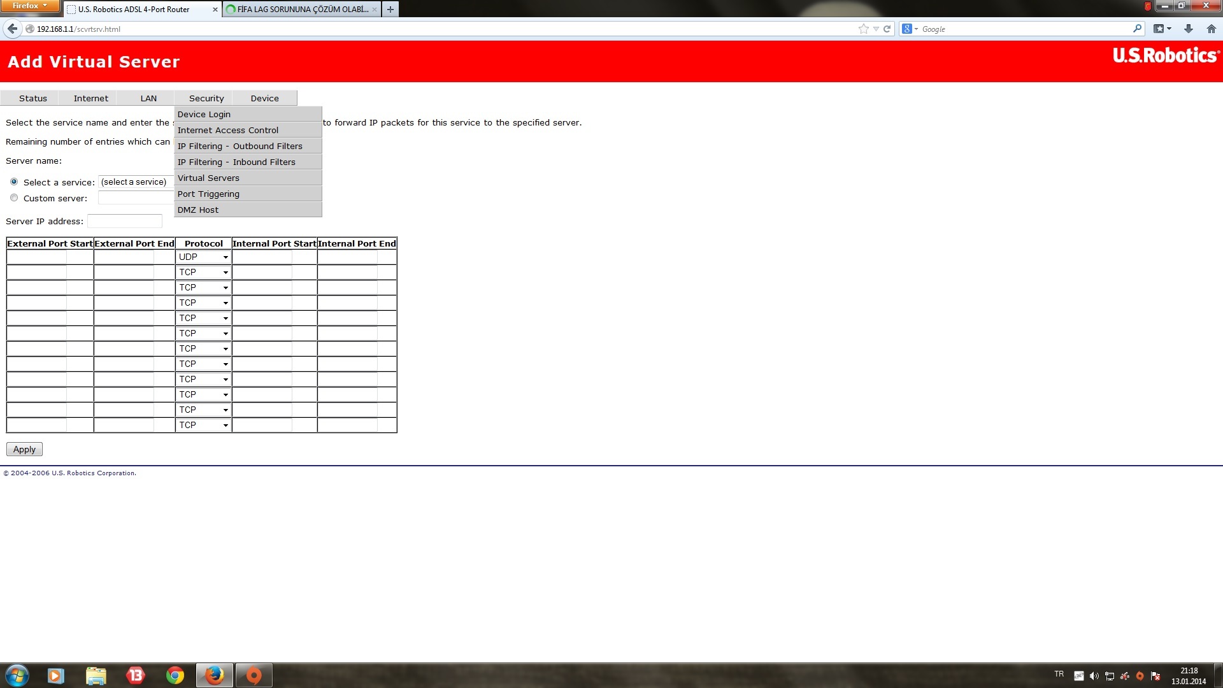Open the Firefox application menu button

point(30,6)
